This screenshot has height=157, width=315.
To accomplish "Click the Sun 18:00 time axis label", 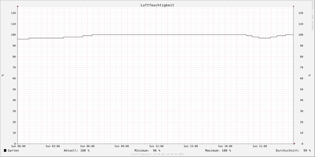I will coord(225,146).
